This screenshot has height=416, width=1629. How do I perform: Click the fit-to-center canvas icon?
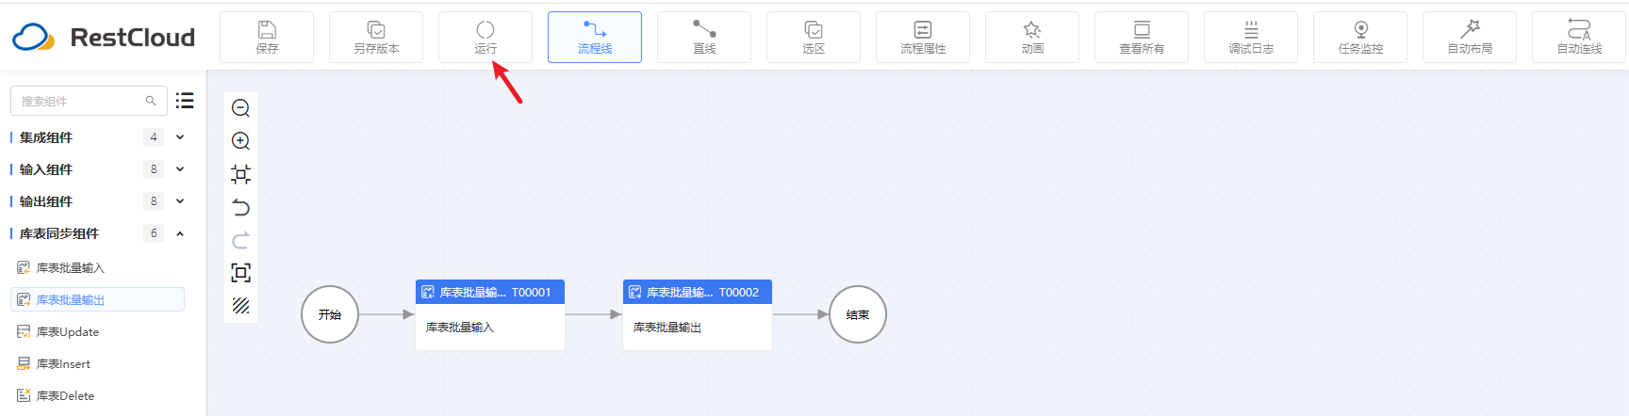[x=240, y=174]
